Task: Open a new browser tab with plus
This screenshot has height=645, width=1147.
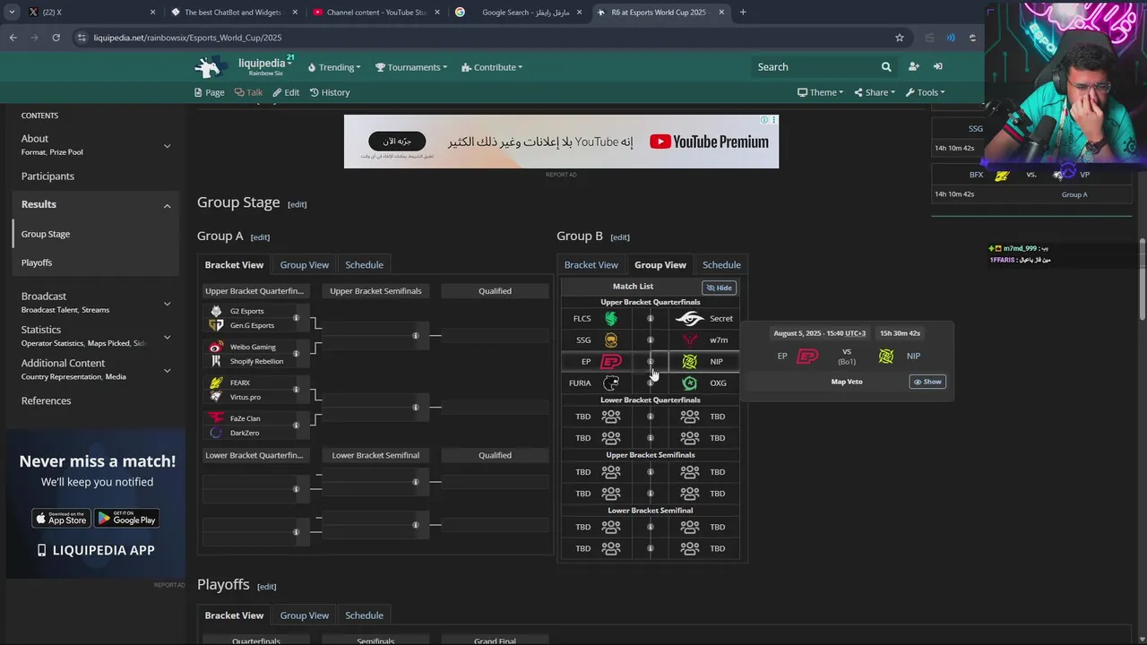Action: [x=743, y=13]
